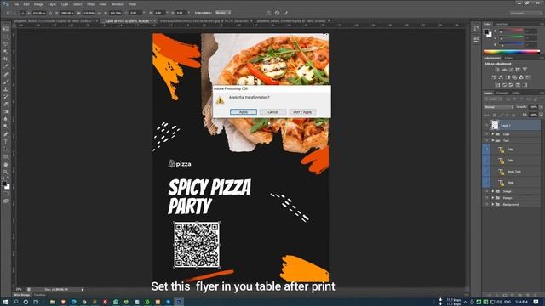Select the Eyedropper tool
This screenshot has height=306, width=545.
pos(6,66)
